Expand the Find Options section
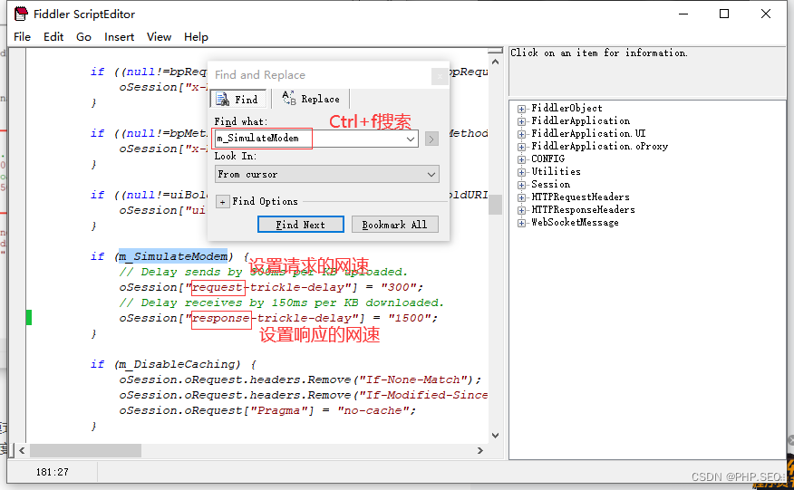Screen dimensions: 794x490 tap(222, 201)
